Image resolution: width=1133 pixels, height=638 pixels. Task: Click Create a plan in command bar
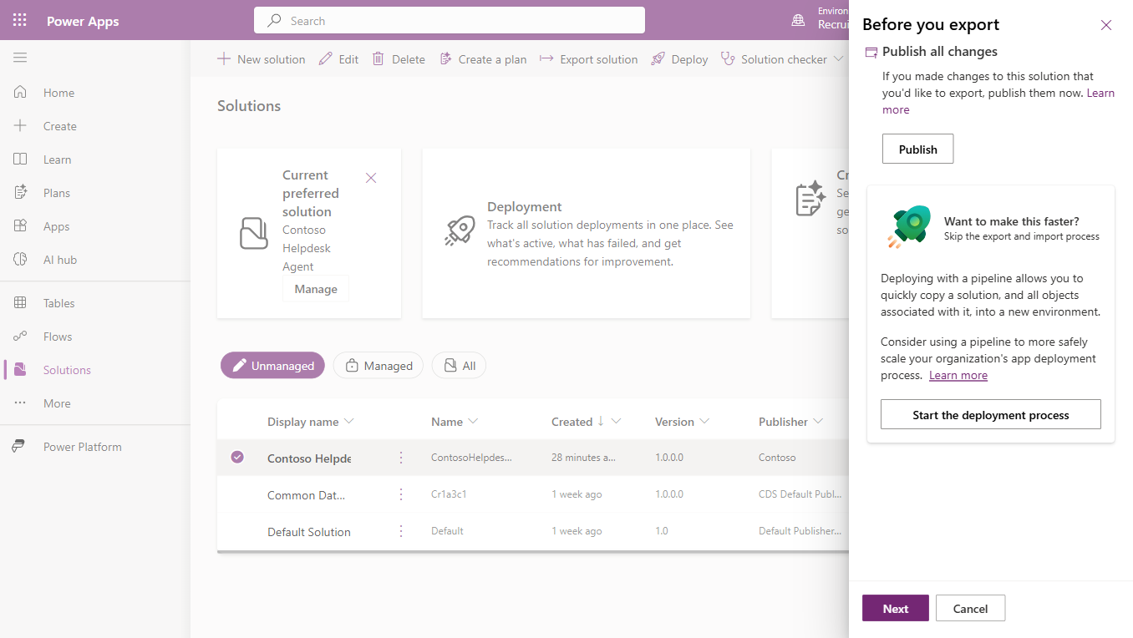[x=483, y=59]
